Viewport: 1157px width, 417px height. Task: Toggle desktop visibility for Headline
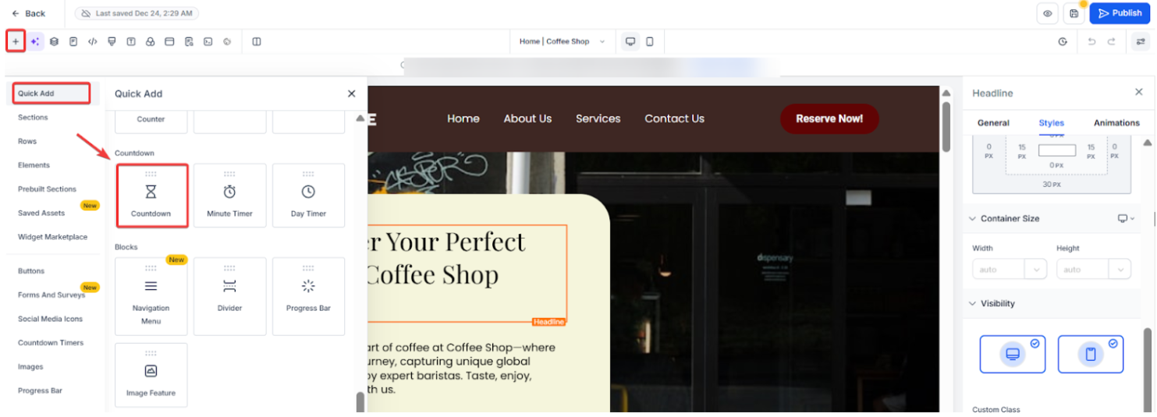point(1013,354)
